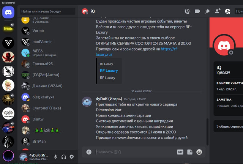
Task: Open the black server with white blade
Action: tap(8, 142)
